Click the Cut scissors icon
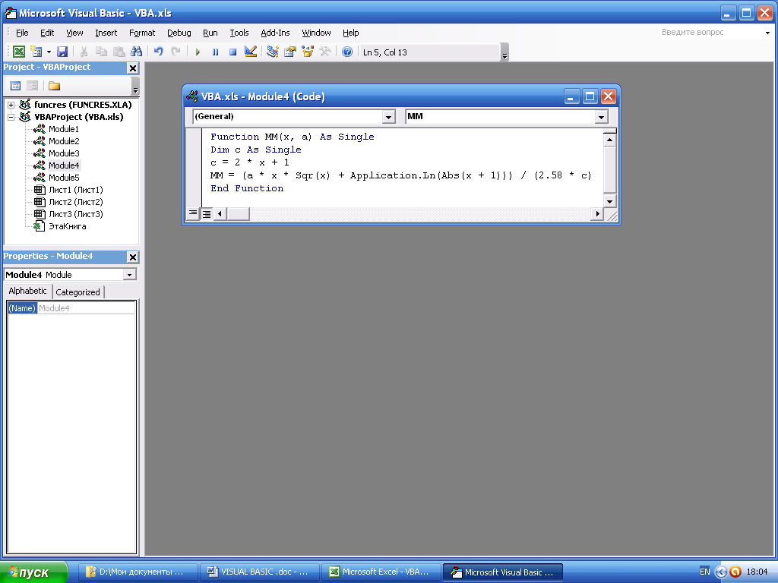The width and height of the screenshot is (778, 583). [x=84, y=52]
